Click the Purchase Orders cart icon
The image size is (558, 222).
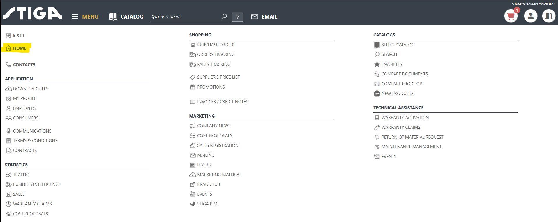coord(193,45)
